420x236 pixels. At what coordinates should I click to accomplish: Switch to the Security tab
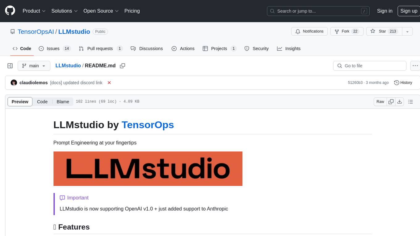point(257,48)
